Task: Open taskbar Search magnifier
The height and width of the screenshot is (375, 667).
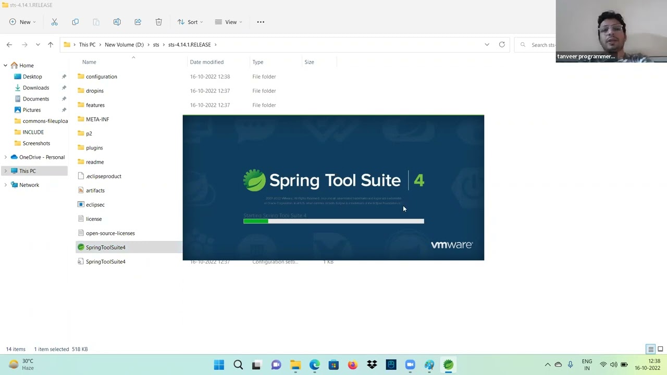Action: pos(238,365)
